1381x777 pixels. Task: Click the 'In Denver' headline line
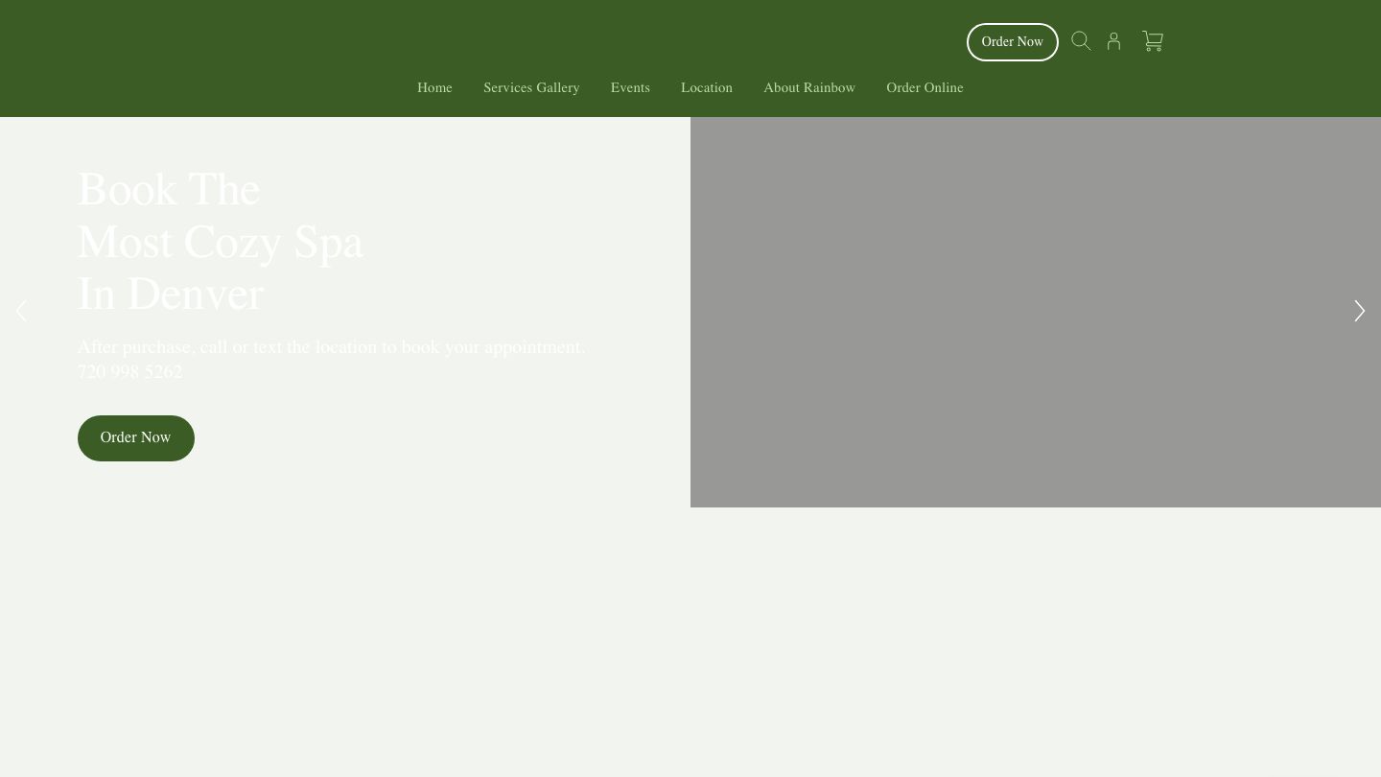(x=171, y=294)
